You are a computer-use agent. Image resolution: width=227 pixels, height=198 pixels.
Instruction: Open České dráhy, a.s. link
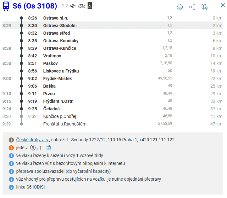tap(33, 140)
